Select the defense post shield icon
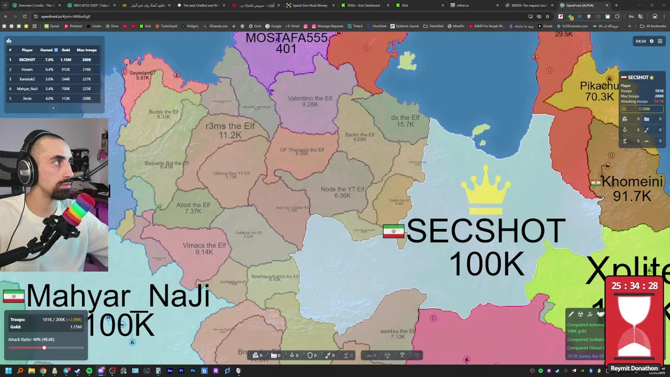 (310, 356)
